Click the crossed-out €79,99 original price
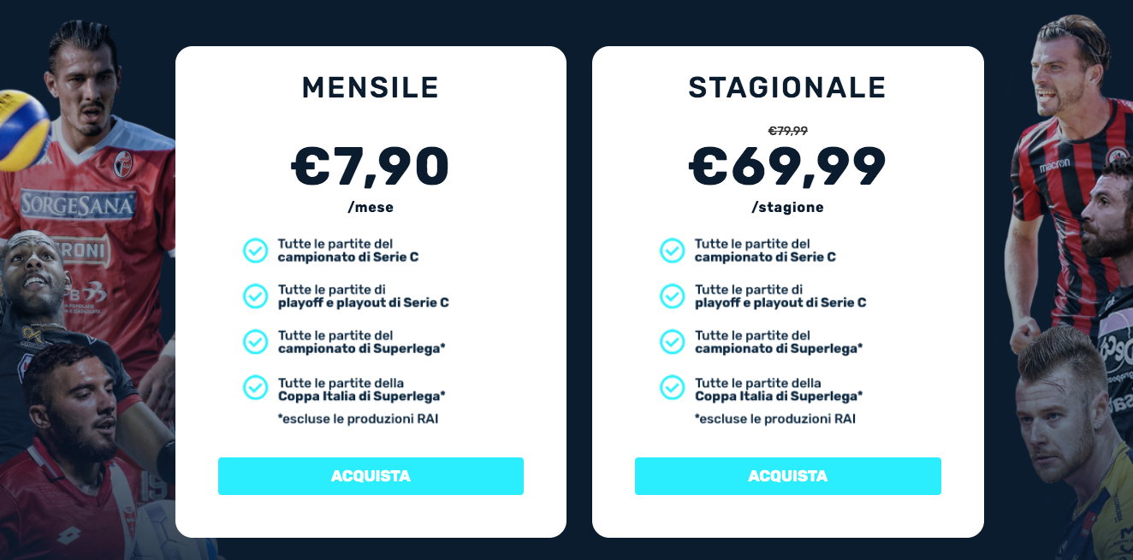The height and width of the screenshot is (560, 1133). coord(787,131)
